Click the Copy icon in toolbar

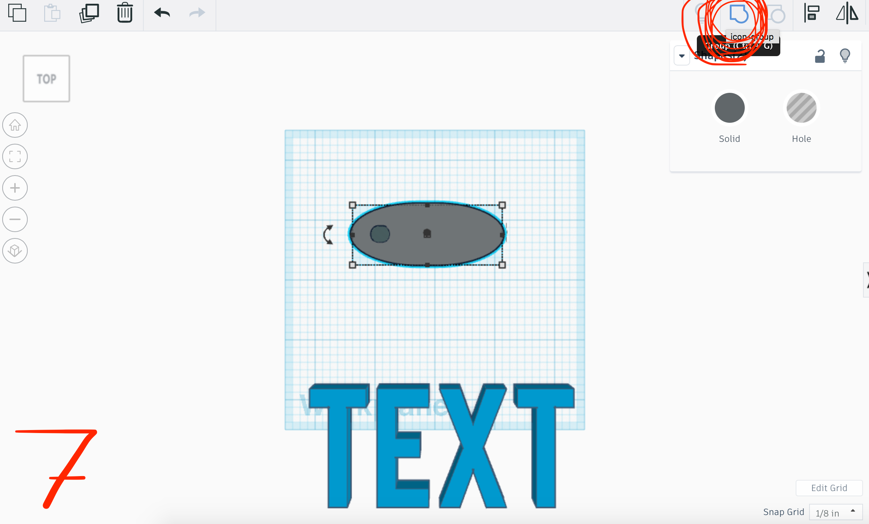tap(17, 13)
